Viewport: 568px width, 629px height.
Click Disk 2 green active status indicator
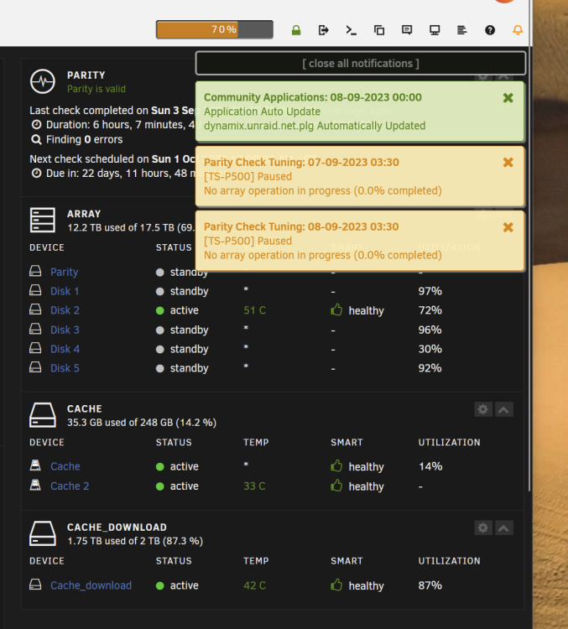click(159, 310)
